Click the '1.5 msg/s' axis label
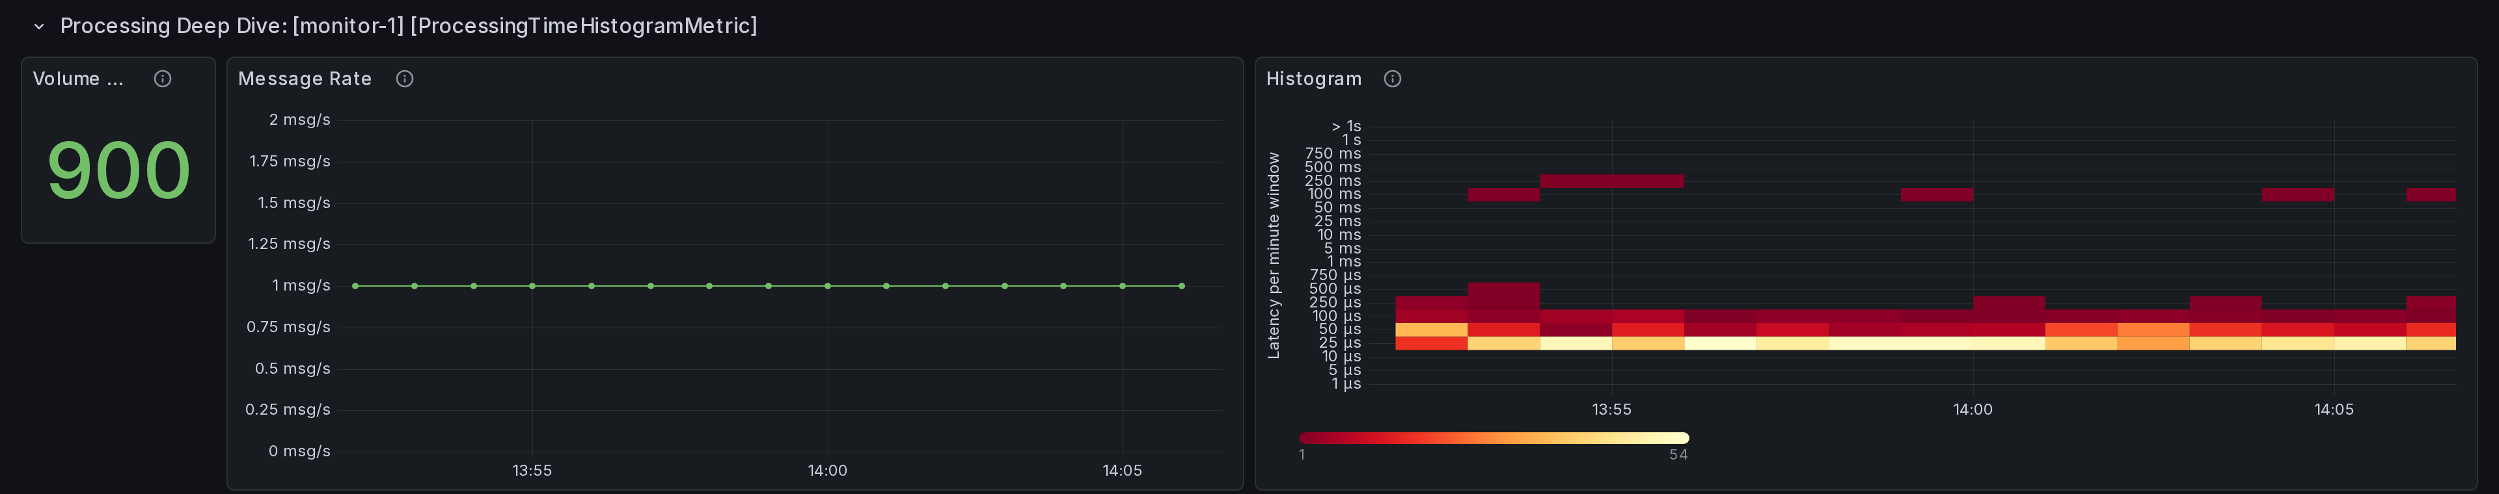The height and width of the screenshot is (494, 2499). 294,202
